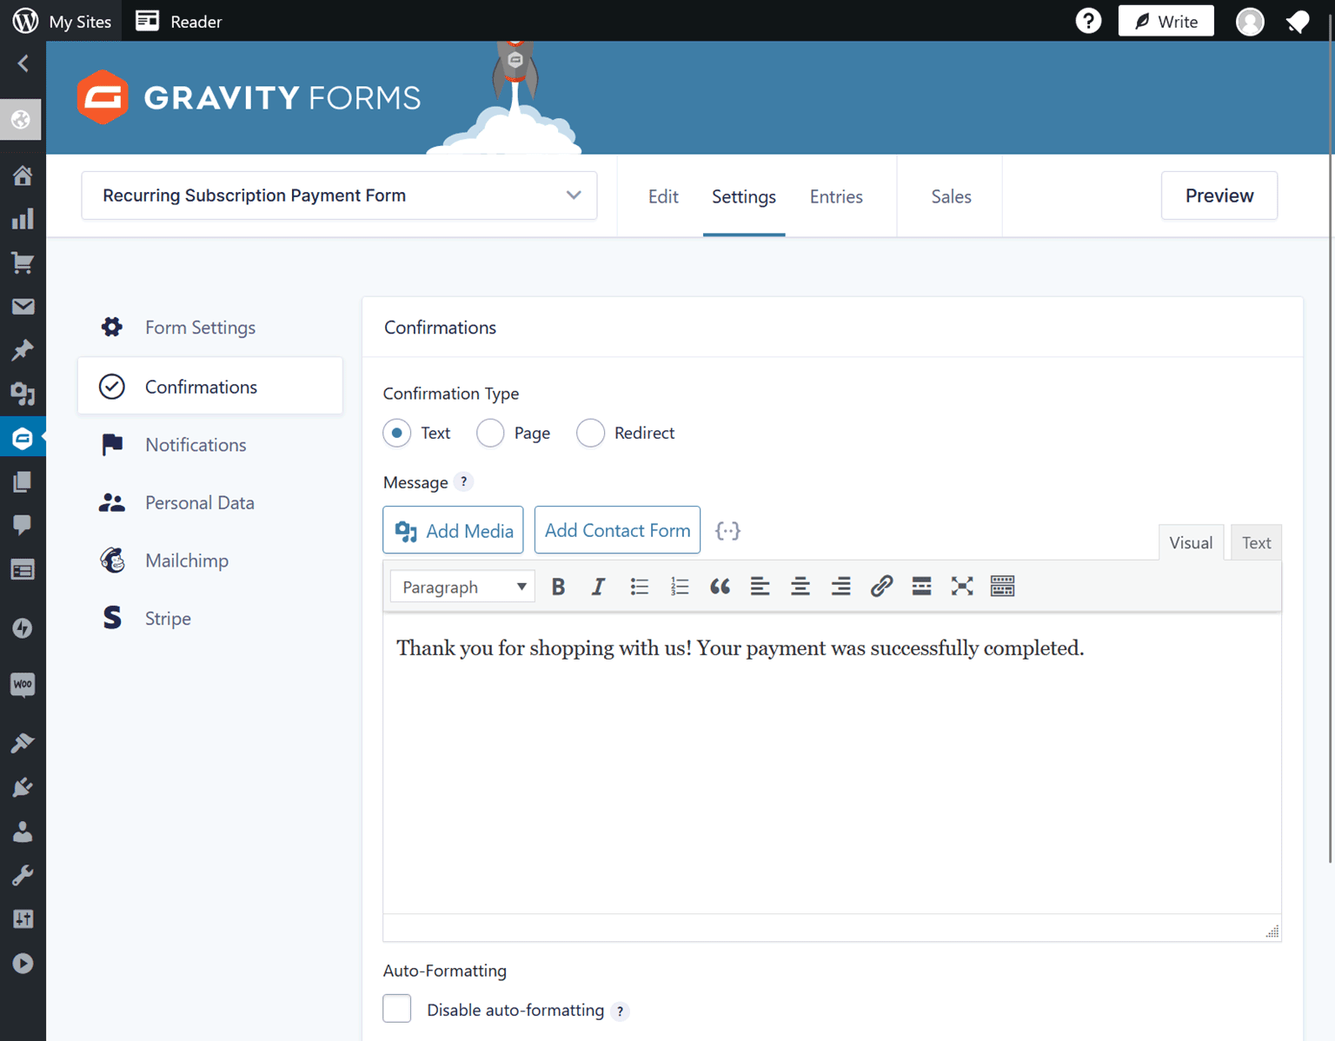
Task: Click the WordPress logo icon
Action: coord(25,21)
